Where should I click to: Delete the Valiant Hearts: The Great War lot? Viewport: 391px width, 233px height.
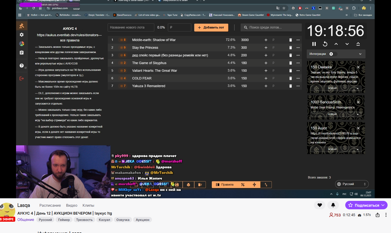coord(291,71)
